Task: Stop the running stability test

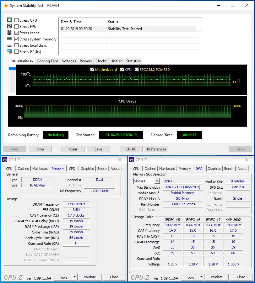Action: (40, 149)
